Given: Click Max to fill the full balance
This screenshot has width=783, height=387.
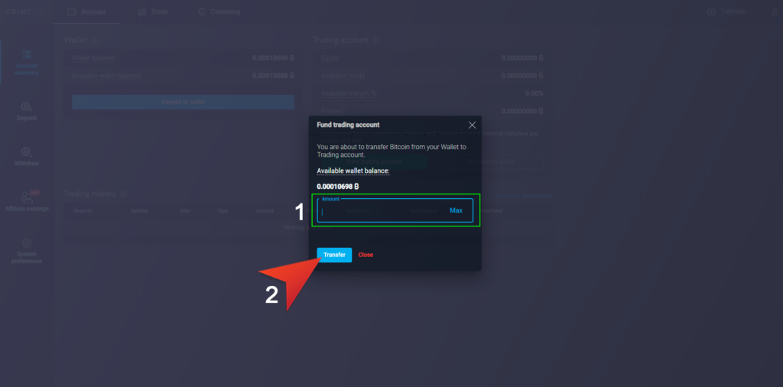Looking at the screenshot, I should tap(456, 210).
